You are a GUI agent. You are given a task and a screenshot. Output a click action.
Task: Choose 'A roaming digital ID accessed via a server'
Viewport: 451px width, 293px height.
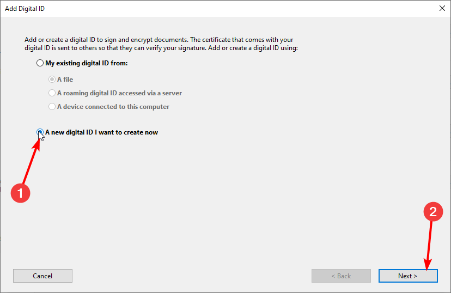click(x=52, y=93)
